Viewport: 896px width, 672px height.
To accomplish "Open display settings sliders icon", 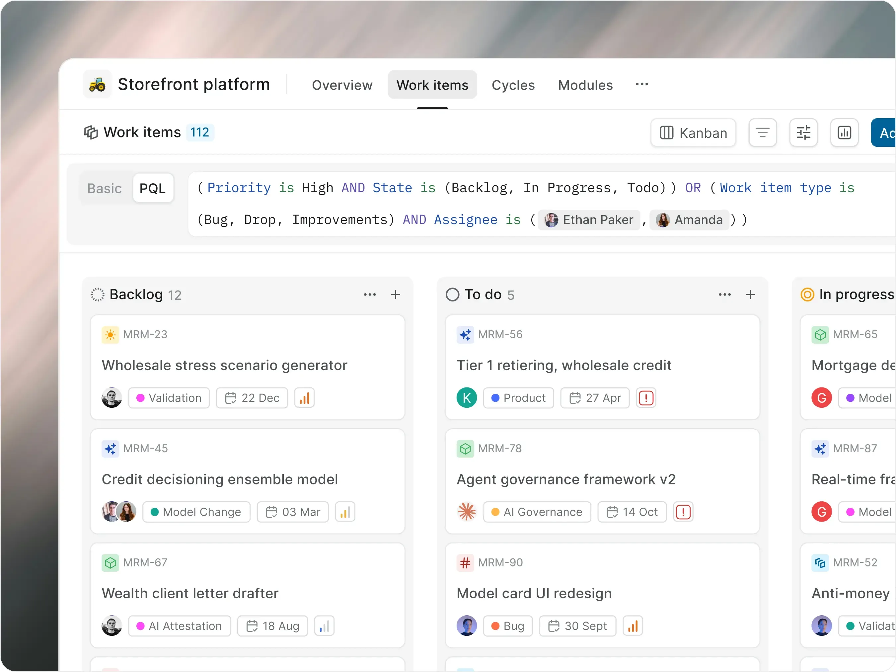I will [x=803, y=132].
